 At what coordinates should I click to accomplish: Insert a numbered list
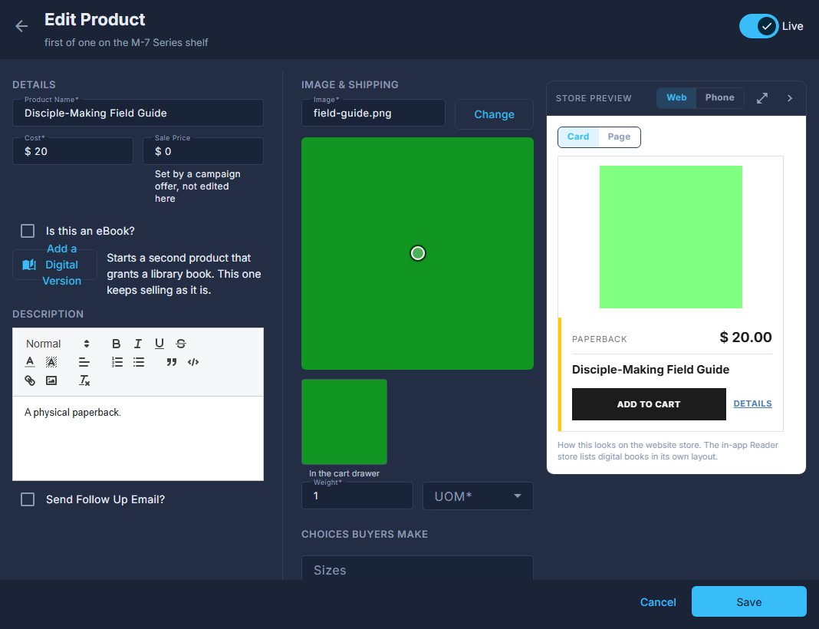pos(117,362)
